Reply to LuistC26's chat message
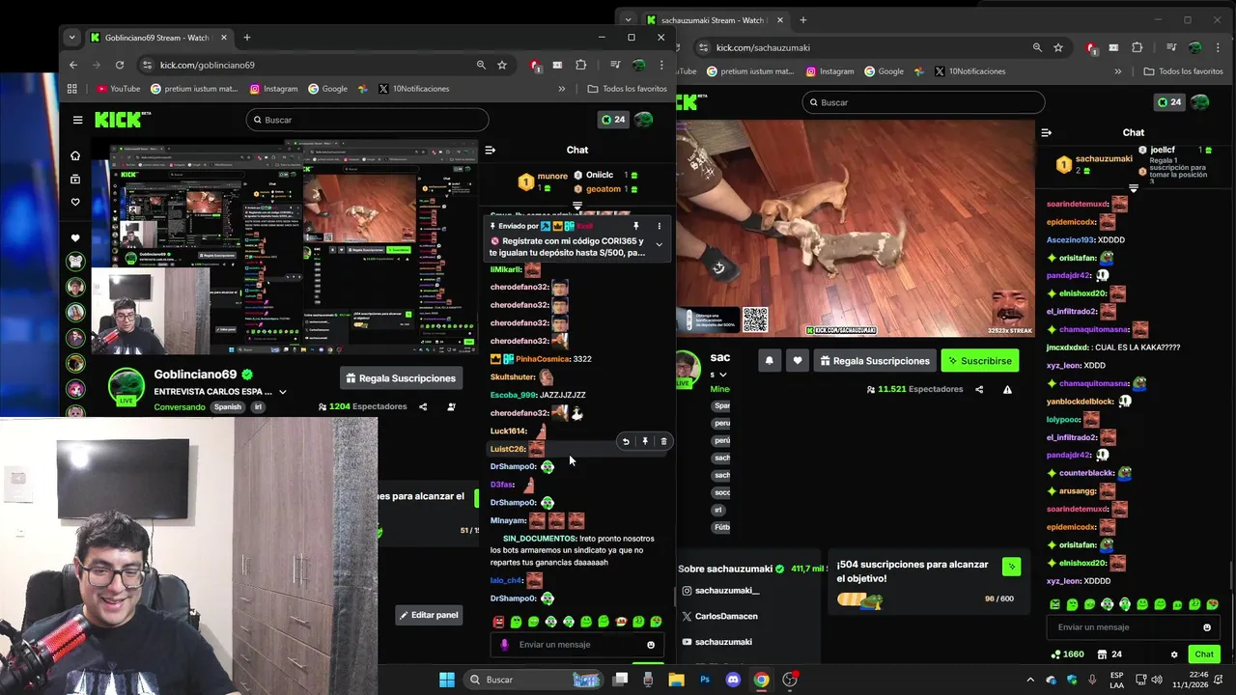The image size is (1236, 695). [626, 441]
